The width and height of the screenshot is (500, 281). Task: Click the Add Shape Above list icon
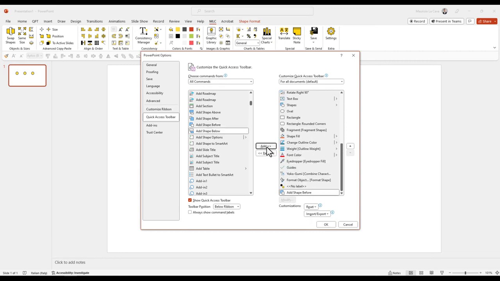pyautogui.click(x=191, y=112)
